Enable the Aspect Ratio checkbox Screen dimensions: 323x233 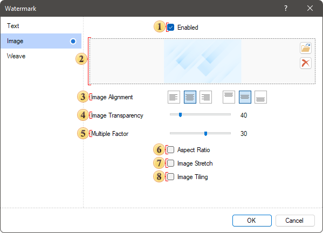coord(170,150)
